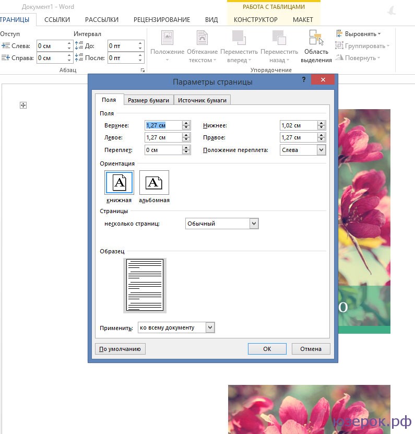Click the Send Backward icon

(279, 38)
